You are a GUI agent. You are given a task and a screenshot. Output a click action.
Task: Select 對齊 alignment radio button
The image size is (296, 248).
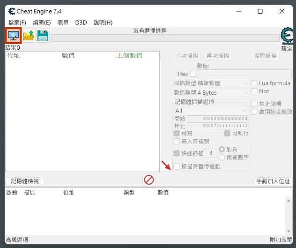(222, 150)
